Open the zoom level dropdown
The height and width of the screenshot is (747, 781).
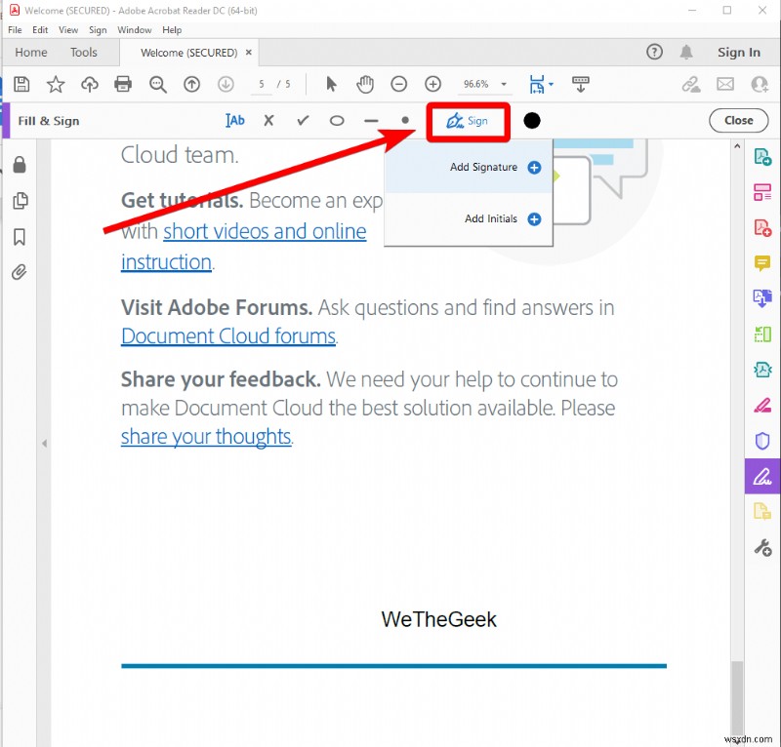click(x=503, y=84)
